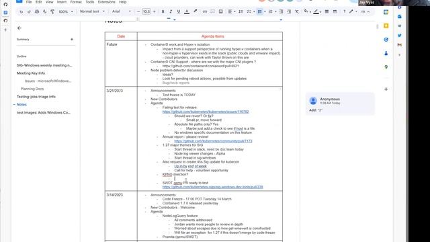This screenshot has height=242, width=430.
Task: Open the cell background color picker
Action: pyautogui.click(x=307, y=11)
